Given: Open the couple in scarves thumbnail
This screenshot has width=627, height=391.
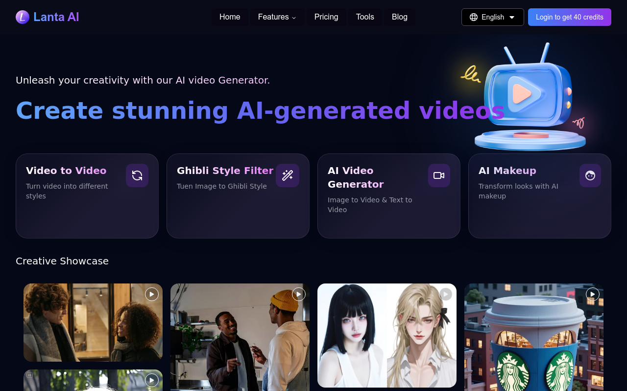Looking at the screenshot, I should click(93, 323).
